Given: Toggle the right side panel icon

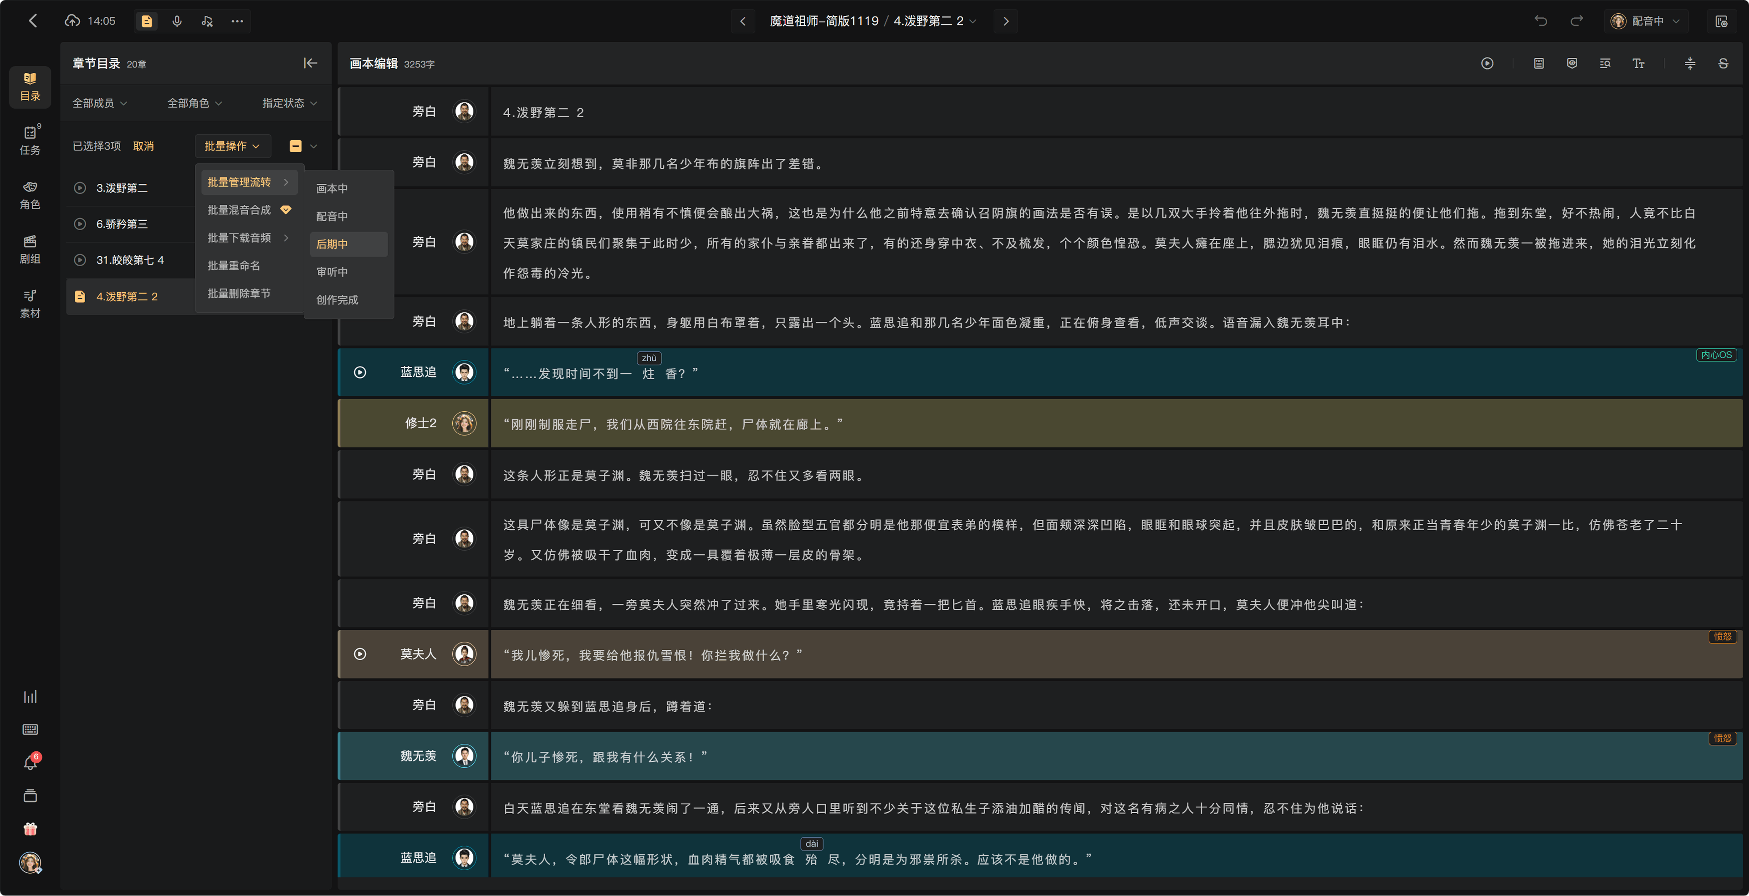Looking at the screenshot, I should pyautogui.click(x=1721, y=21).
